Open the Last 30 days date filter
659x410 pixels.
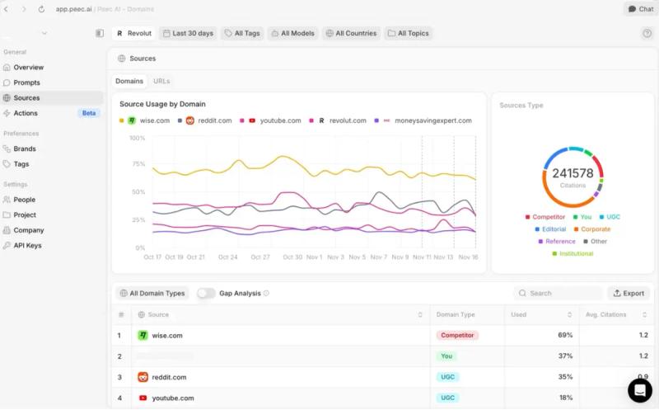(x=188, y=33)
